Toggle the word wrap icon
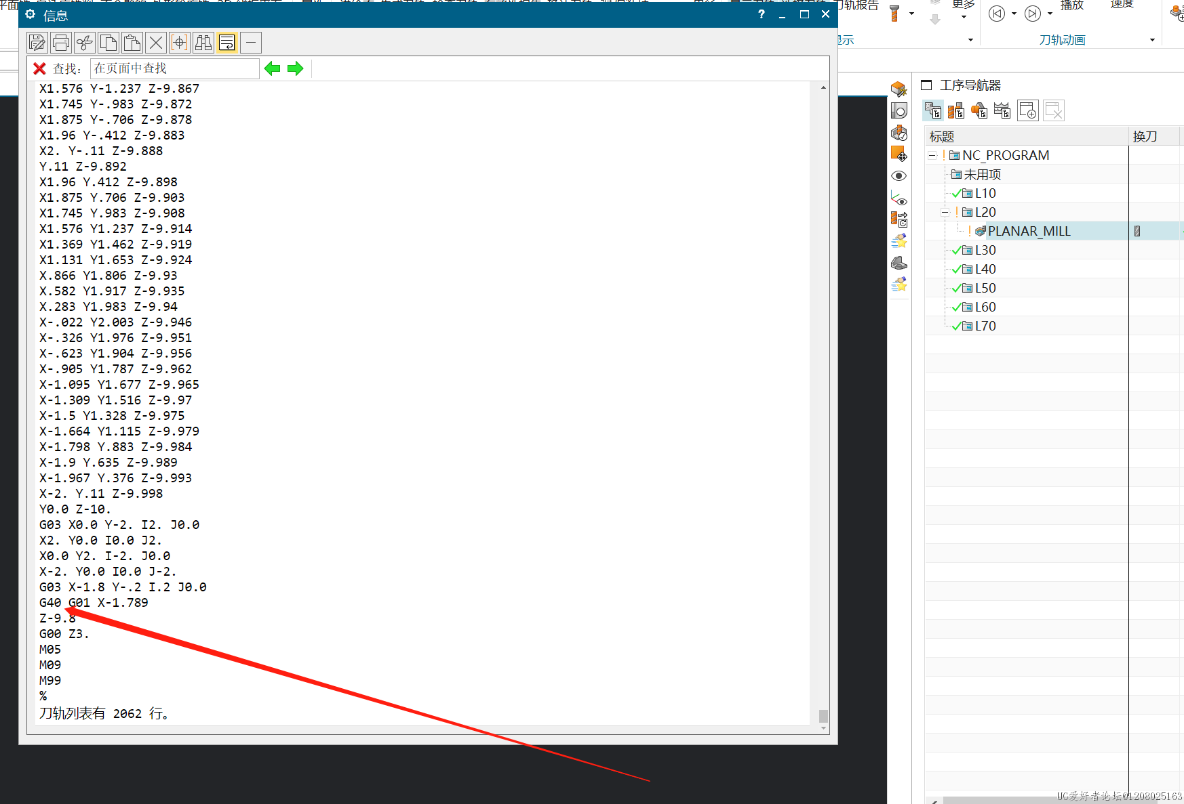Screen dimensions: 1184x804 227,43
